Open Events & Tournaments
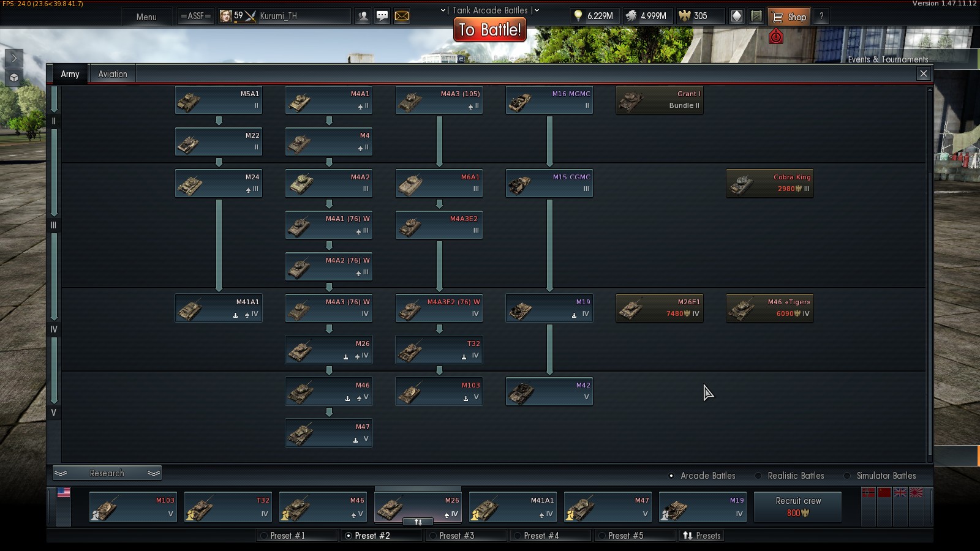 pos(888,59)
